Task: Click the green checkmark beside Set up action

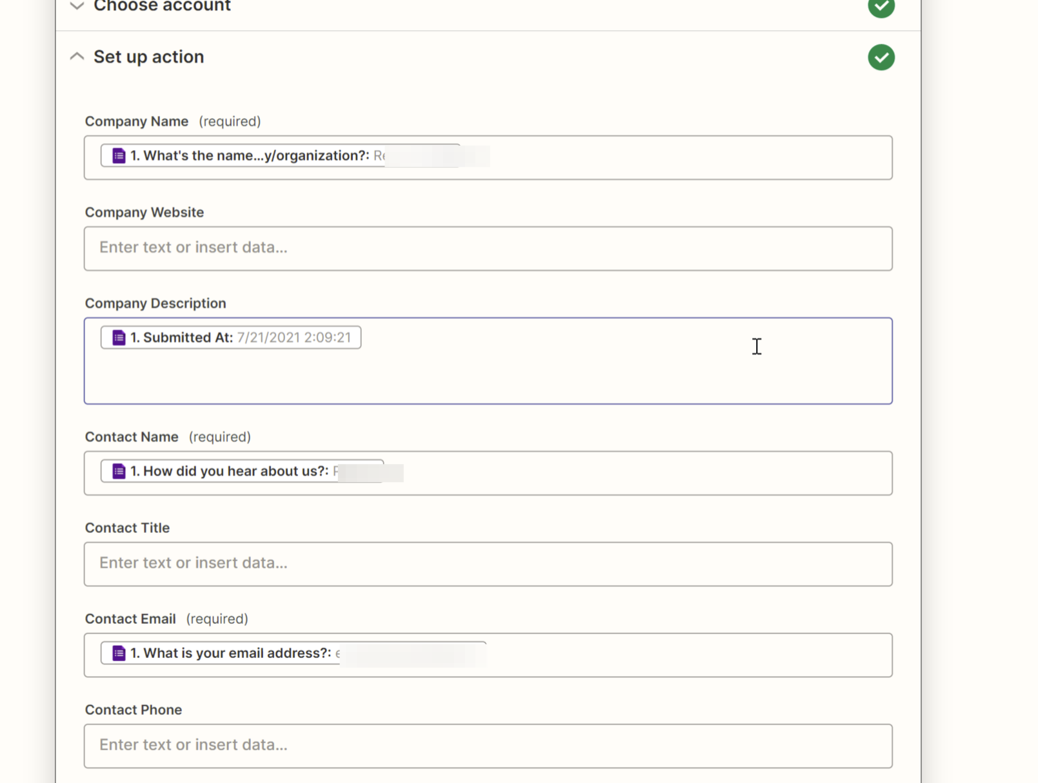Action: [881, 57]
